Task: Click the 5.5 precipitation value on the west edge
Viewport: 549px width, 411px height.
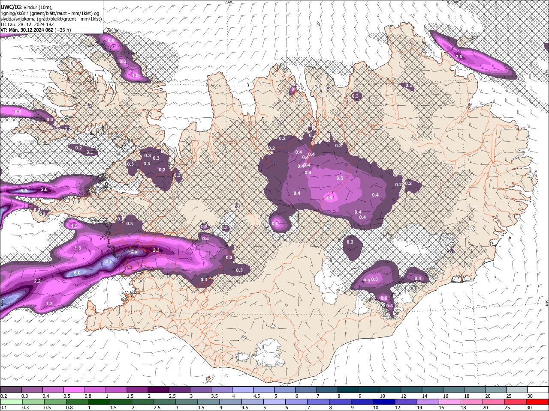Action: pyautogui.click(x=24, y=191)
